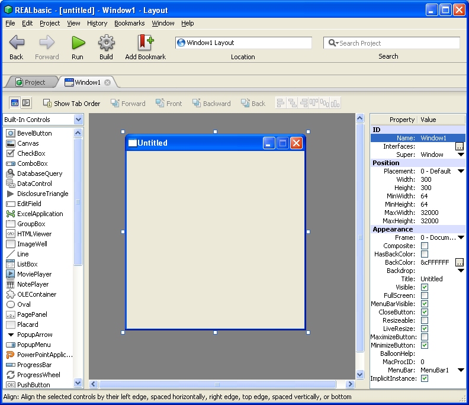Enable the Resizeable checkbox
The height and width of the screenshot is (405, 469).
pos(425,320)
